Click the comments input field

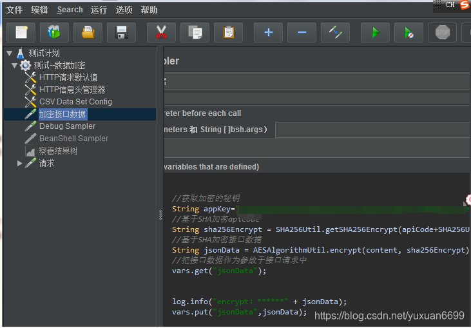[317, 99]
